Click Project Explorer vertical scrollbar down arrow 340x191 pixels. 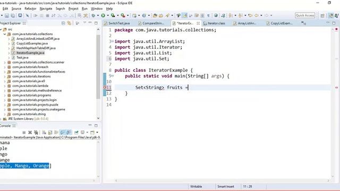98,118
